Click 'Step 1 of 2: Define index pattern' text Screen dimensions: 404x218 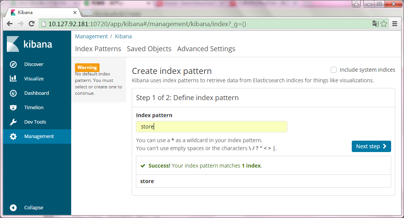coord(187,98)
